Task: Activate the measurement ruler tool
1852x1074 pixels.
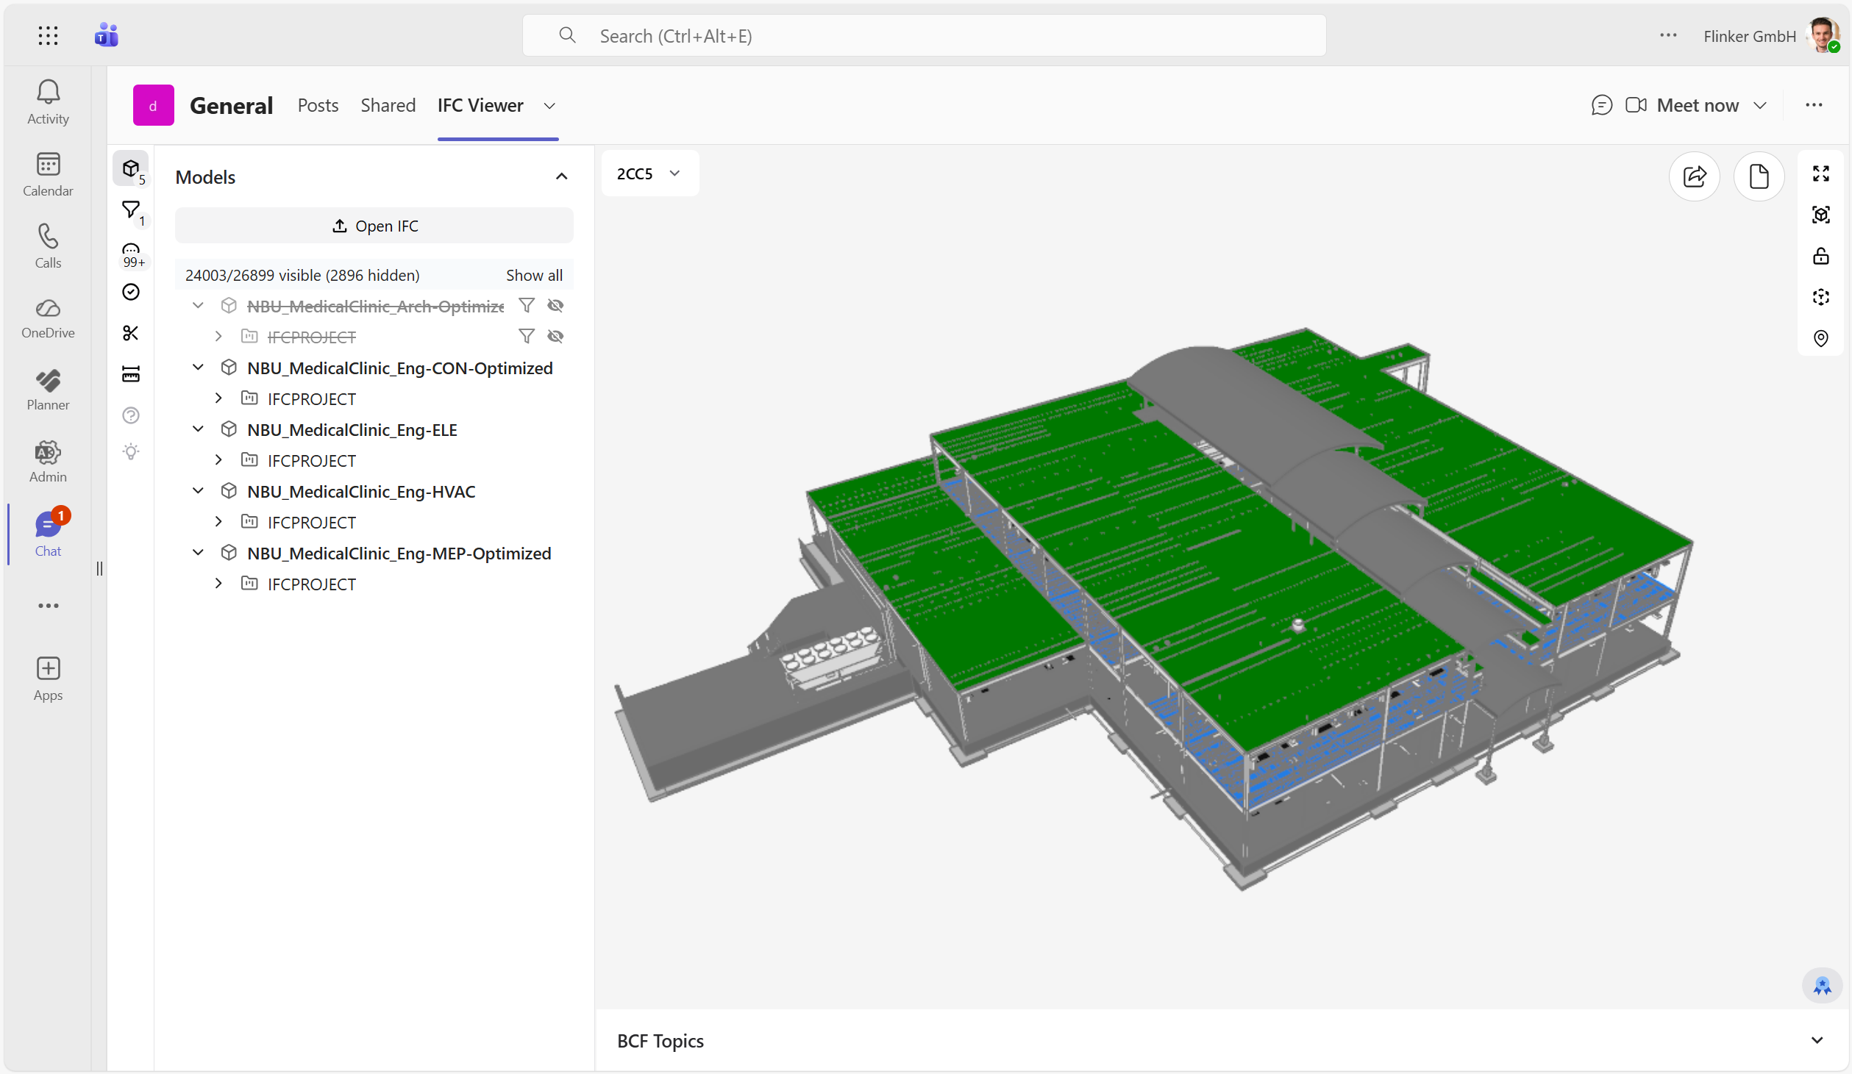Action: [131, 373]
